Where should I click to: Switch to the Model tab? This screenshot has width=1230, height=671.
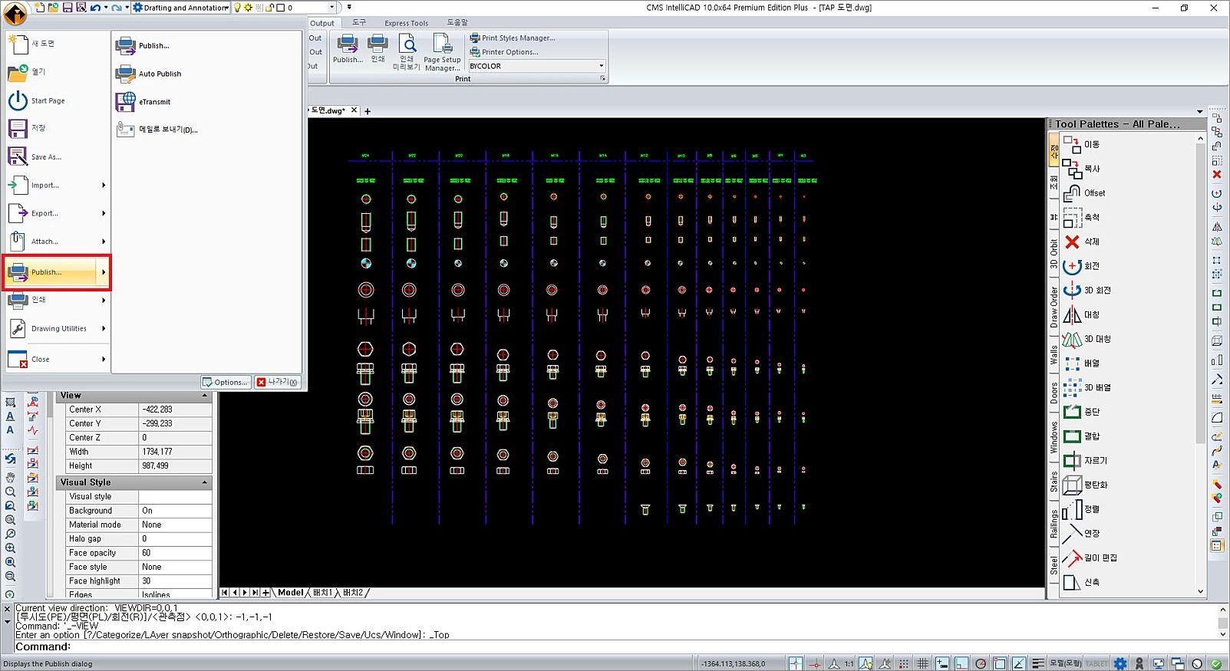coord(290,593)
